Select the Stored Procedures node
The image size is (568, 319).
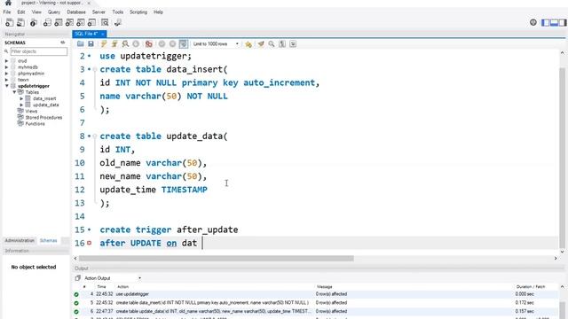pos(43,118)
